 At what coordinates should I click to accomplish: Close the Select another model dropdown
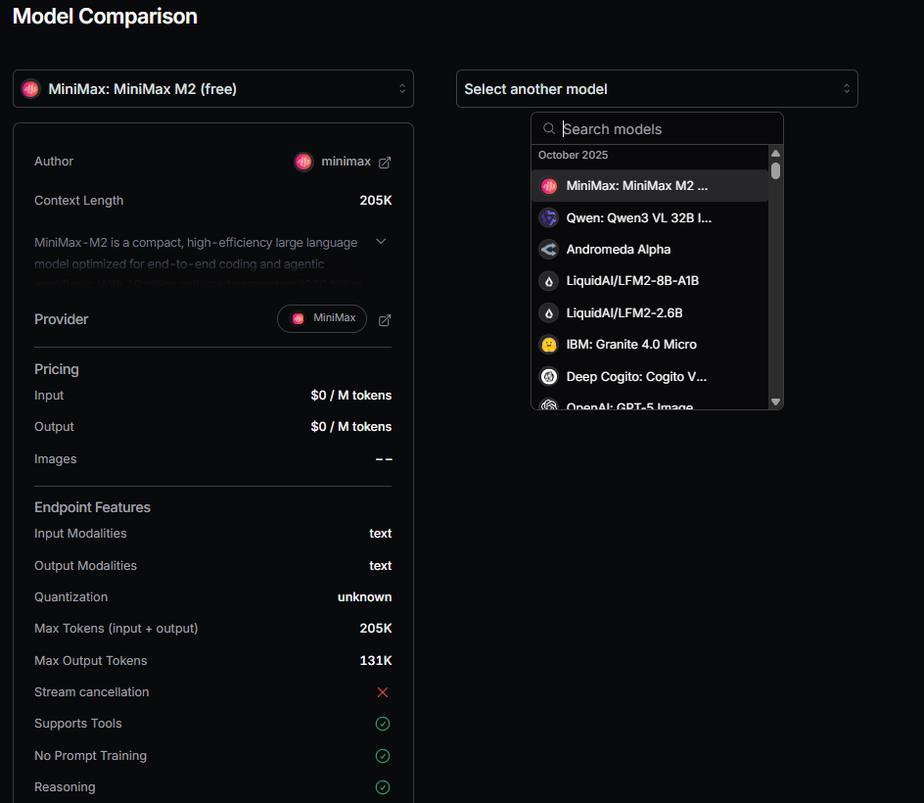pos(657,89)
